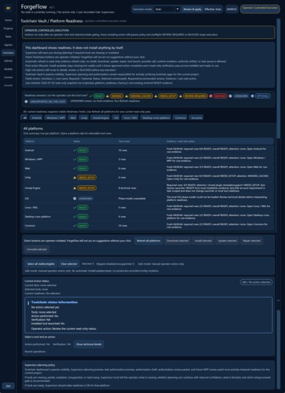
Task: Click the Uninstall selected button
Action: (x=36, y=250)
